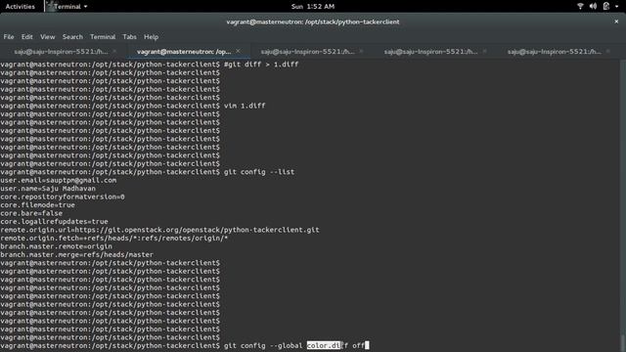
Task: Open the Search menu
Action: coord(72,37)
